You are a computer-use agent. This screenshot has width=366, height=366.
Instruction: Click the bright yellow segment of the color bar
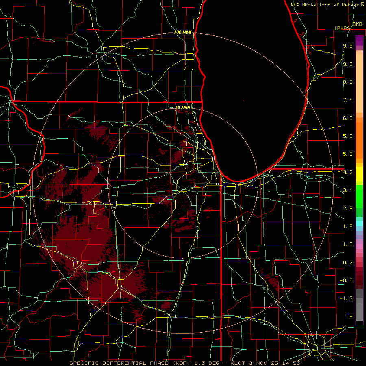359,174
